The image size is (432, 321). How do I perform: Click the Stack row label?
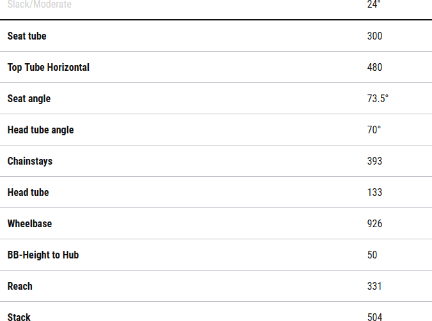click(19, 317)
